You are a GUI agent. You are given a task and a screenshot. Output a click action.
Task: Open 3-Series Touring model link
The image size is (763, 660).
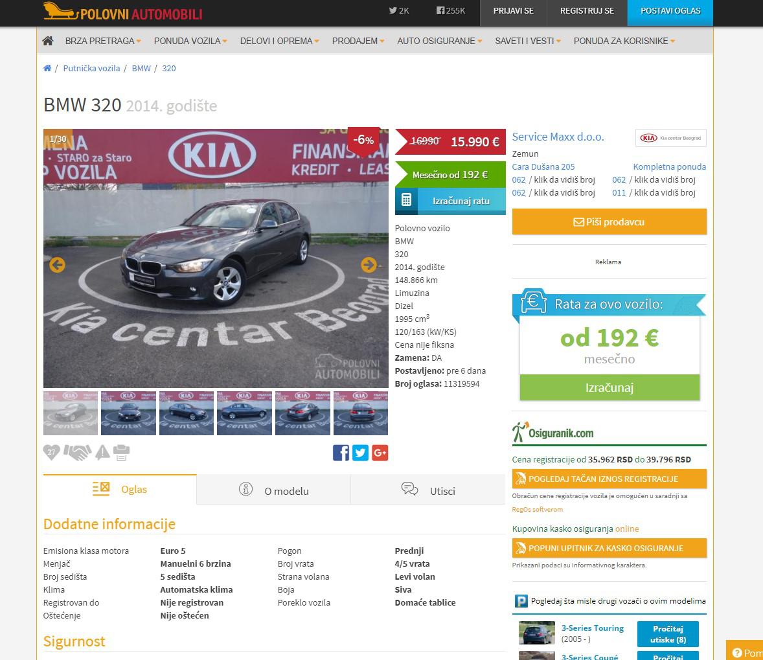592,628
